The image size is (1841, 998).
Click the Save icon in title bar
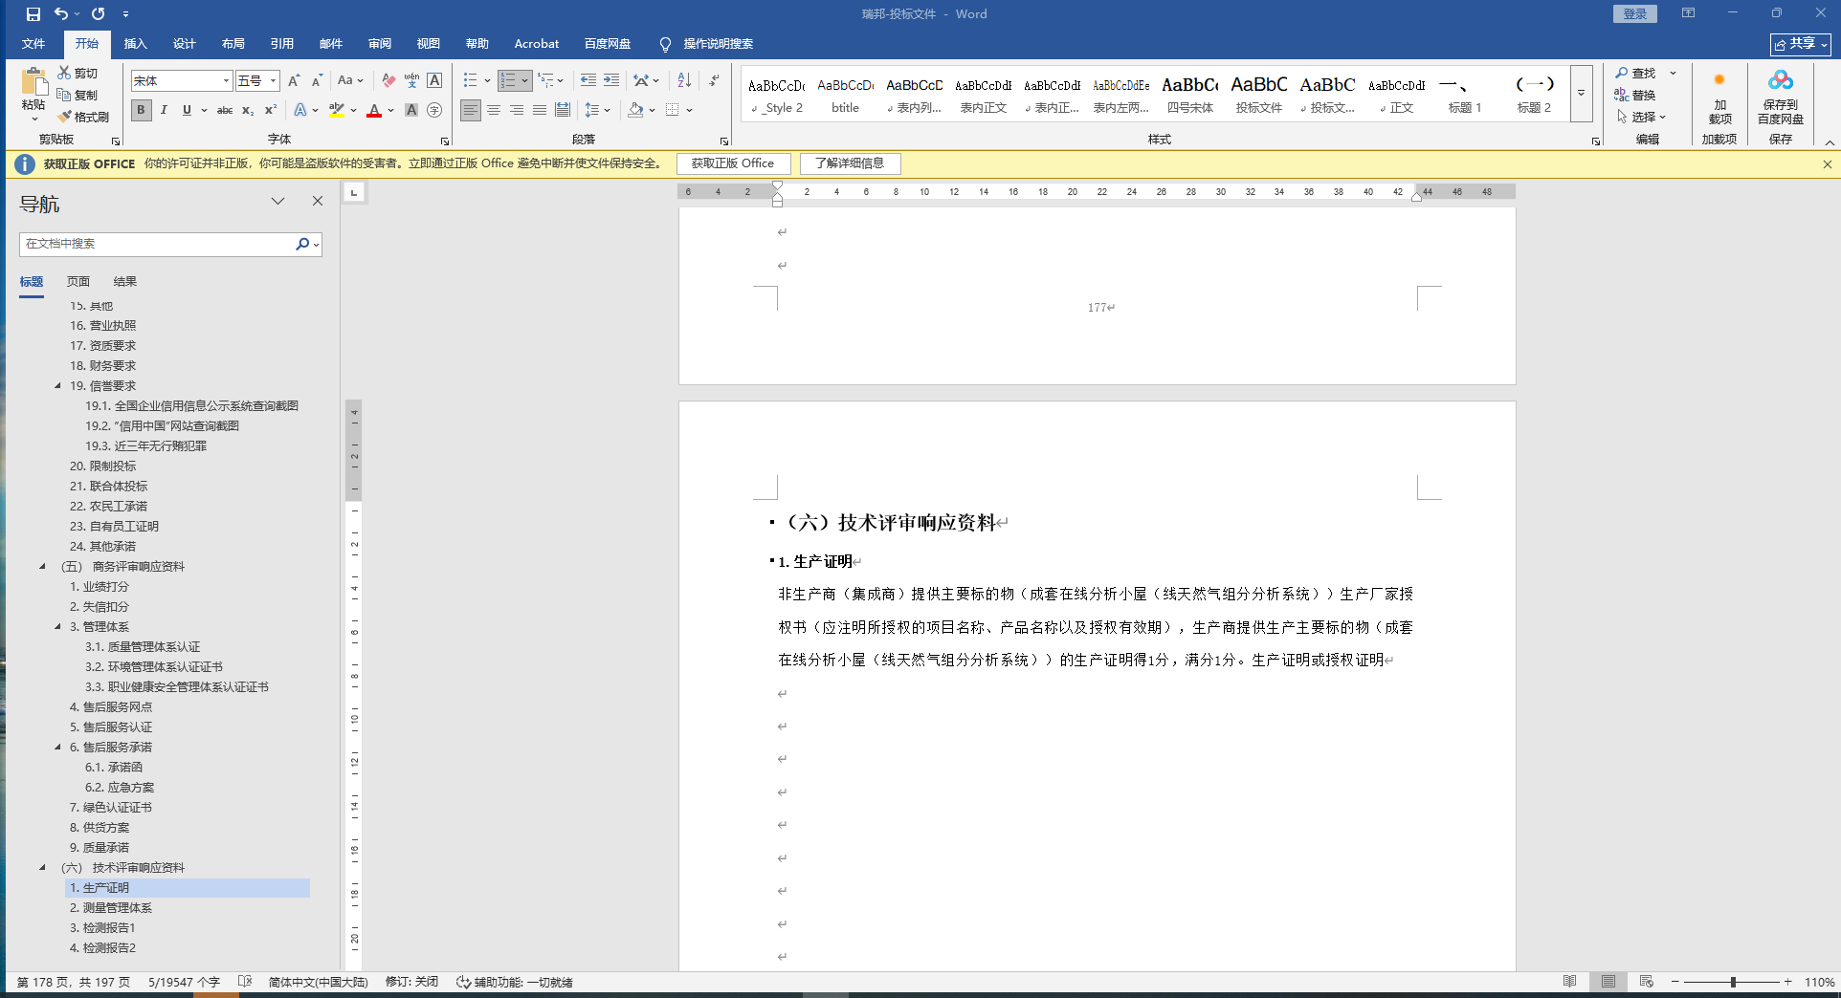[x=33, y=14]
